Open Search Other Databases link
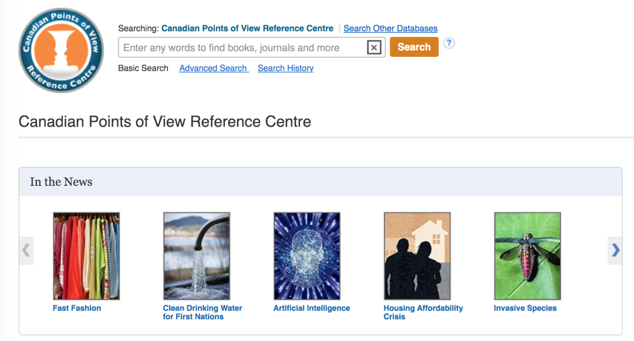This screenshot has height=341, width=634. pyautogui.click(x=390, y=28)
